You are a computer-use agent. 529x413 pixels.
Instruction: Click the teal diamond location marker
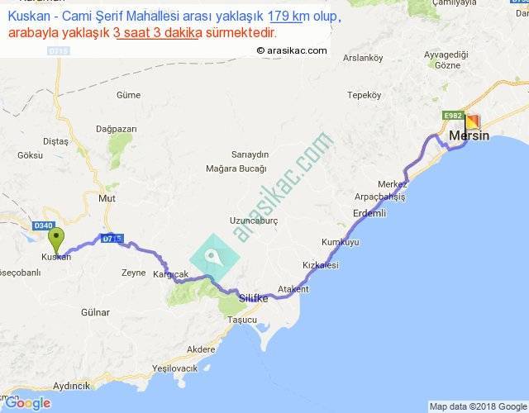[x=215, y=259]
